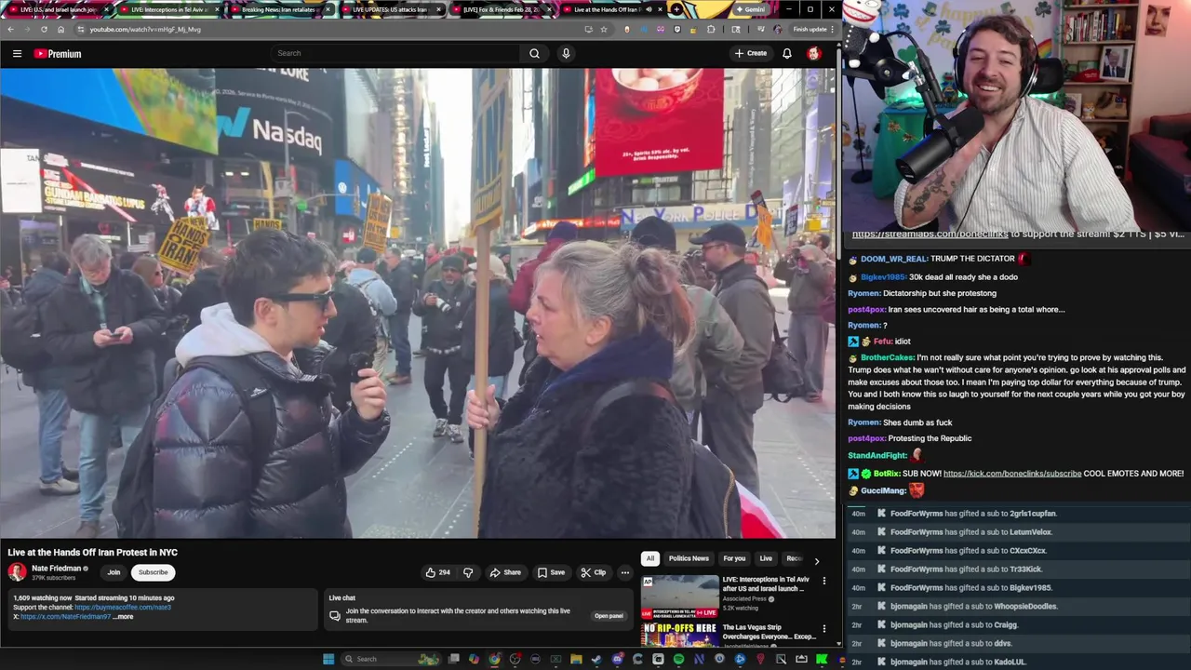Bookmark this page with star icon
The image size is (1191, 670).
coord(603,29)
